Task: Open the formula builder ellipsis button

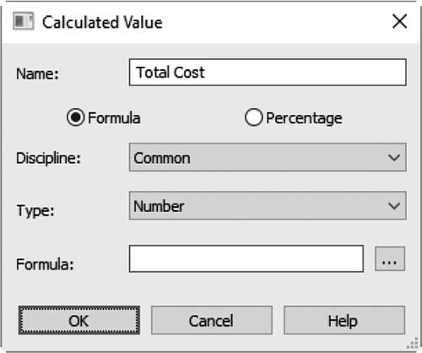Action: tap(390, 259)
